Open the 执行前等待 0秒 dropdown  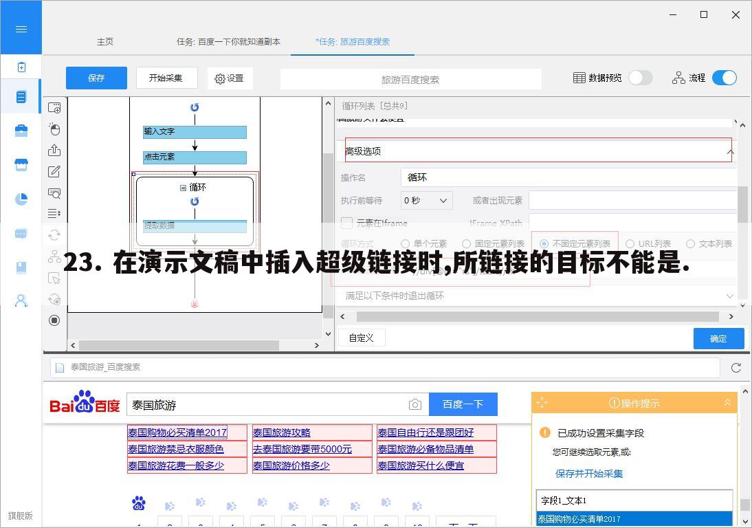point(425,200)
